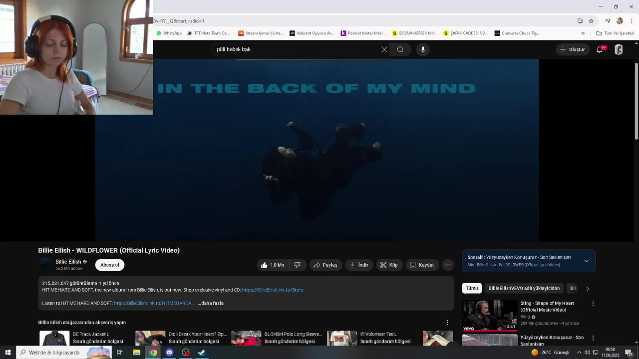Image resolution: width=639 pixels, height=359 pixels.
Task: Select BillieEilishVEVO adlı yükleyiciden chip
Action: 524,288
